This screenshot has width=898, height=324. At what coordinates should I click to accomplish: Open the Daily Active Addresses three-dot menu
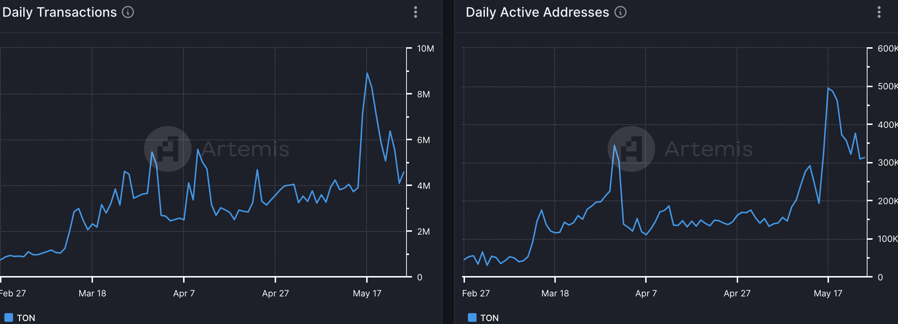[879, 12]
